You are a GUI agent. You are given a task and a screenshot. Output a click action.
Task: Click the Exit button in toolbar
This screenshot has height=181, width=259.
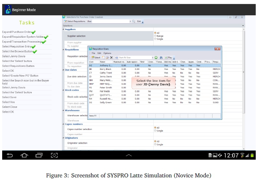pos(139,21)
